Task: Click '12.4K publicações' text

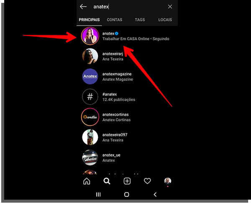Action: (x=119, y=100)
